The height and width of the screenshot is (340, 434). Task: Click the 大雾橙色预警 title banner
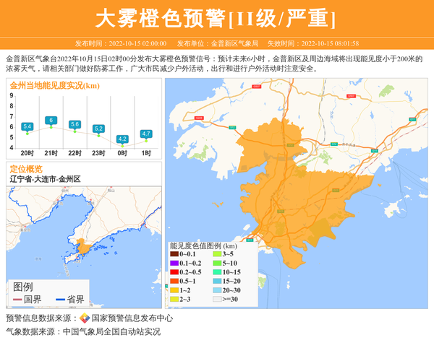(216, 17)
